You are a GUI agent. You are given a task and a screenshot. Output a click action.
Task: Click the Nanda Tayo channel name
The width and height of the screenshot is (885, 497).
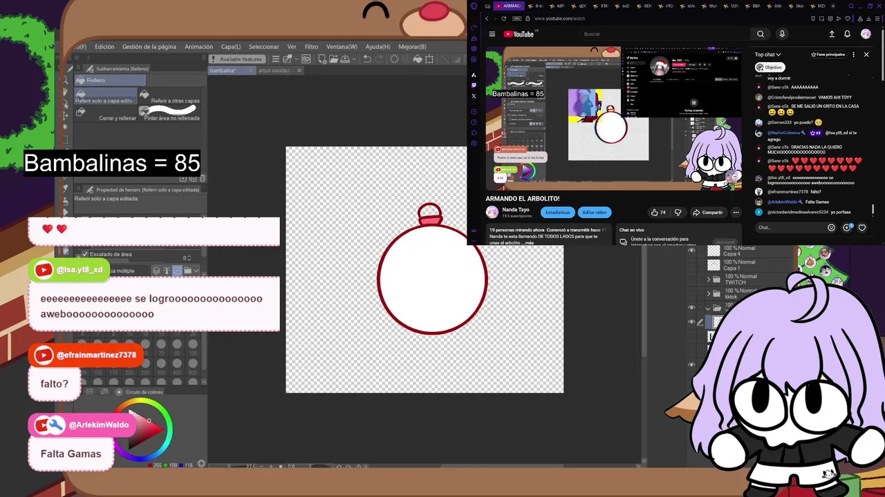point(516,209)
